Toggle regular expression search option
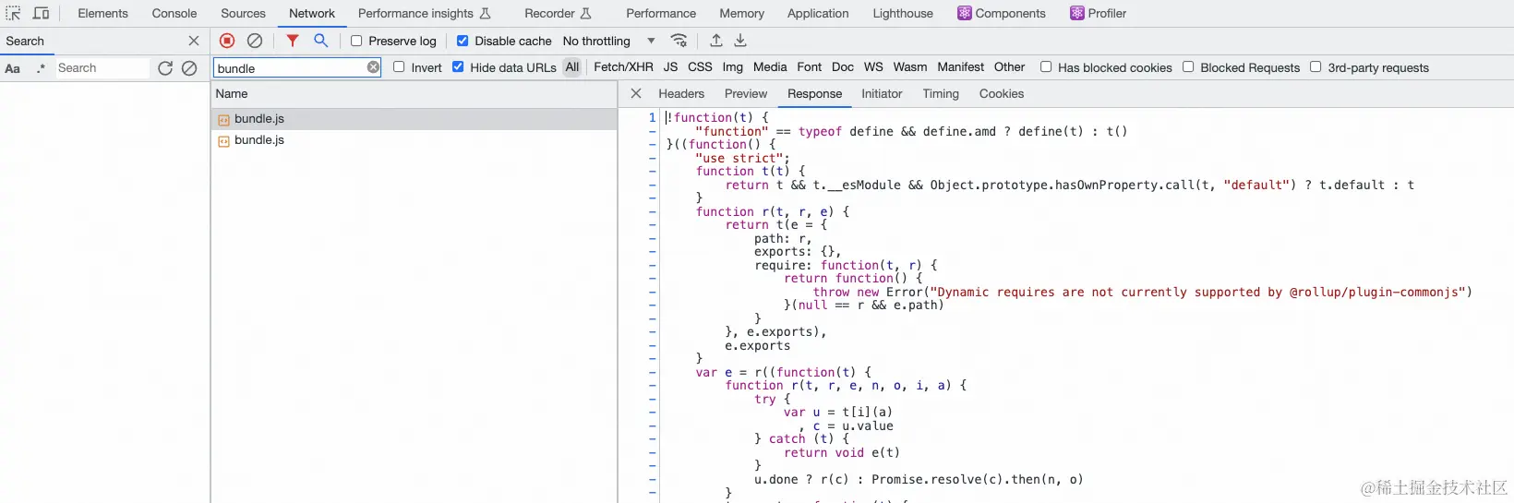The height and width of the screenshot is (503, 1514). pos(41,68)
